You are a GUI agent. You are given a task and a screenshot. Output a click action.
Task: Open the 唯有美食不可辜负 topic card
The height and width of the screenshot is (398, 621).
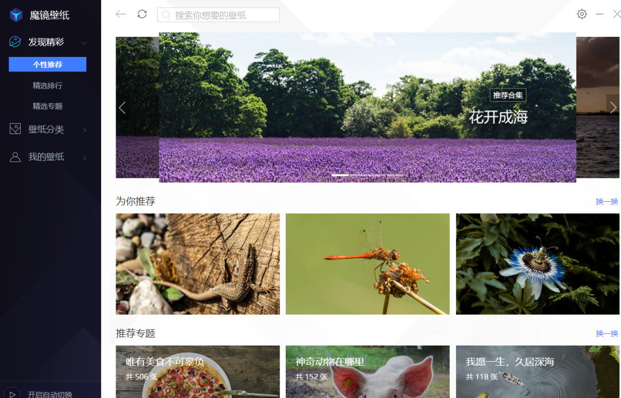(x=198, y=372)
